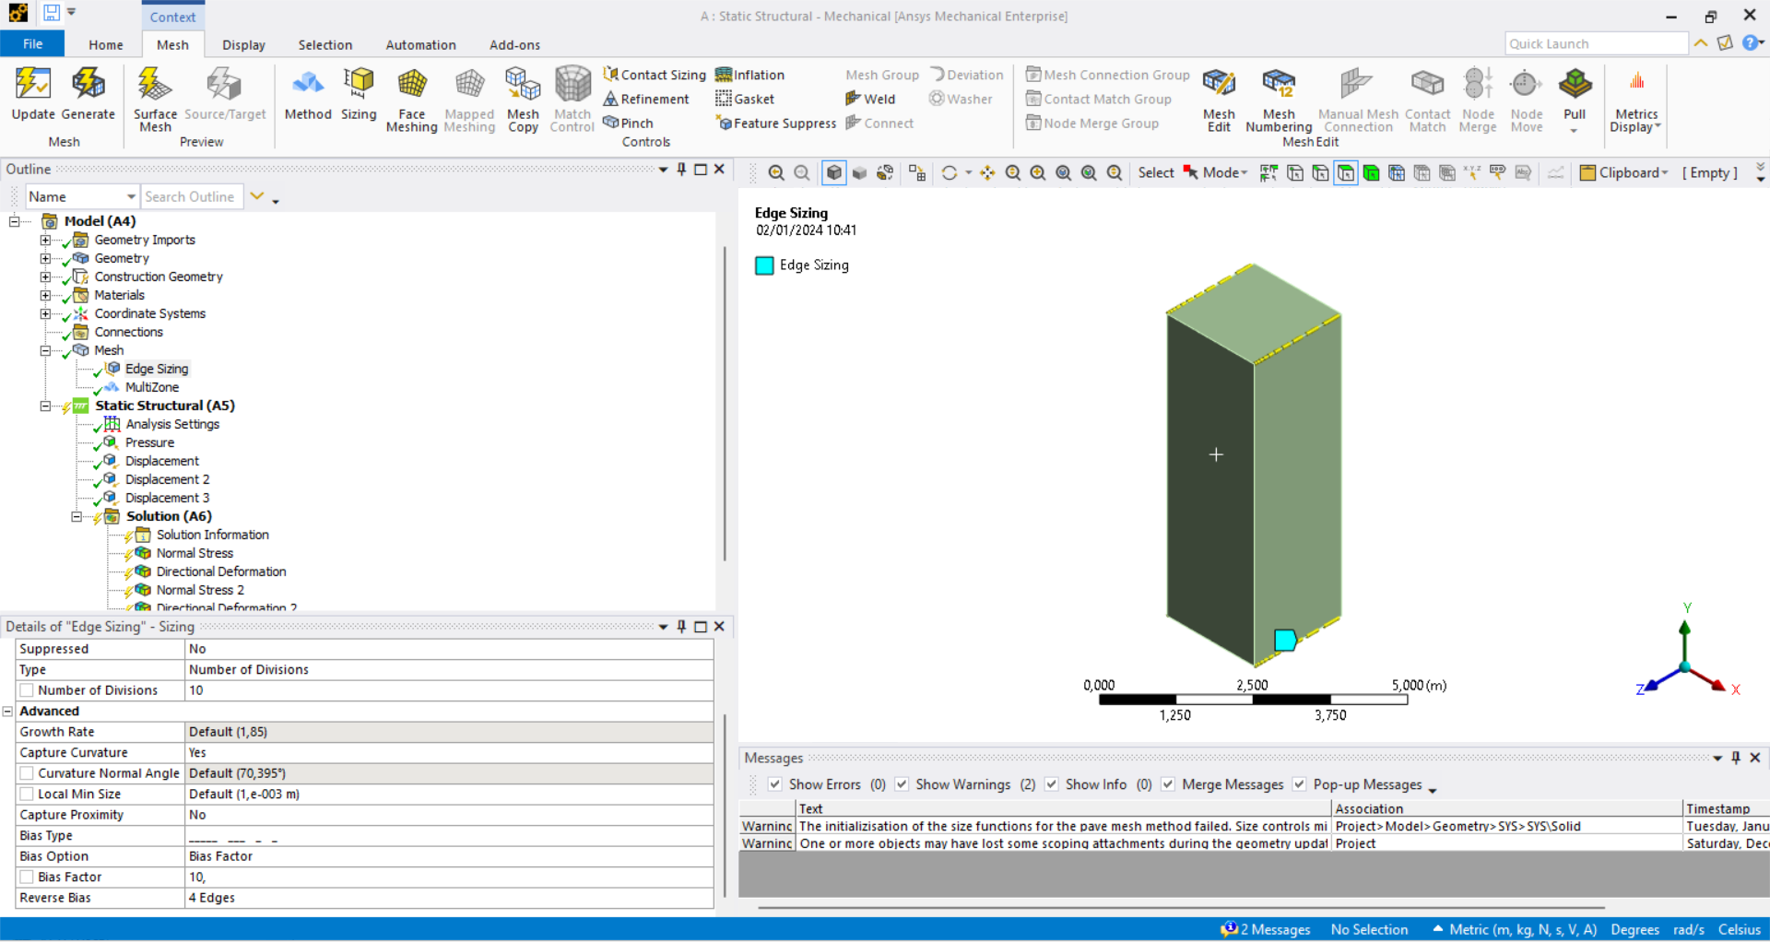Screen dimensions: 1770x942
Task: Collapse the Static Structural (A5) node
Action: pyautogui.click(x=45, y=406)
